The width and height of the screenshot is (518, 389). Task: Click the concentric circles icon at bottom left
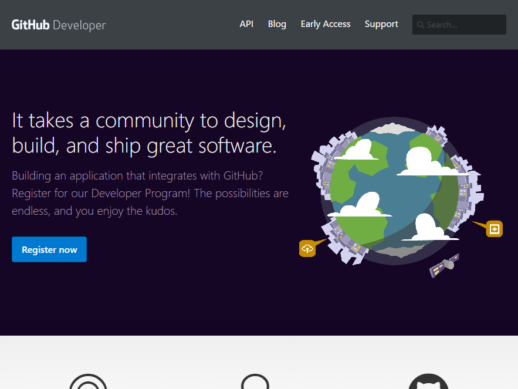click(88, 383)
